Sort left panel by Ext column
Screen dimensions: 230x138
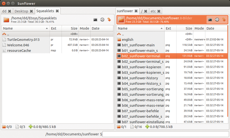tap(56, 28)
